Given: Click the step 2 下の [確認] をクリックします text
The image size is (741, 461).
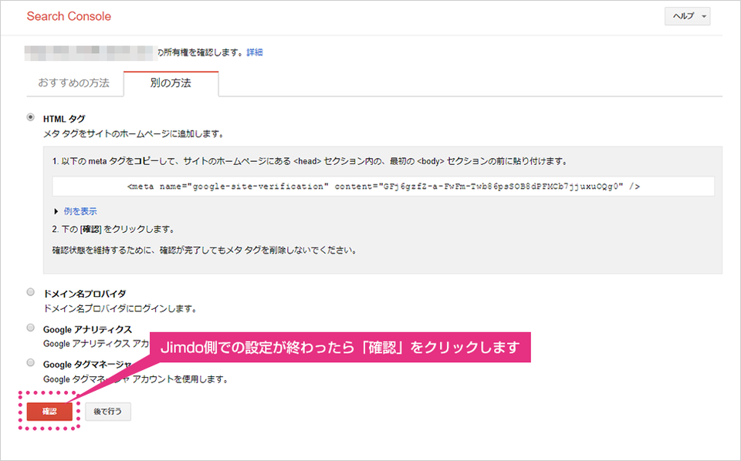Looking at the screenshot, I should coord(114,229).
